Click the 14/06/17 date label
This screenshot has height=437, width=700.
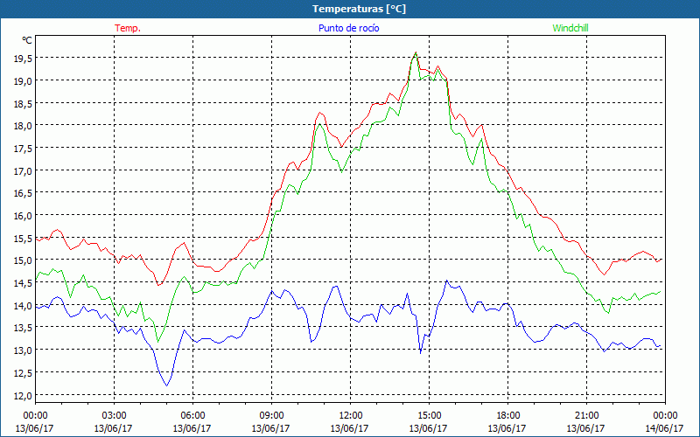click(x=664, y=428)
